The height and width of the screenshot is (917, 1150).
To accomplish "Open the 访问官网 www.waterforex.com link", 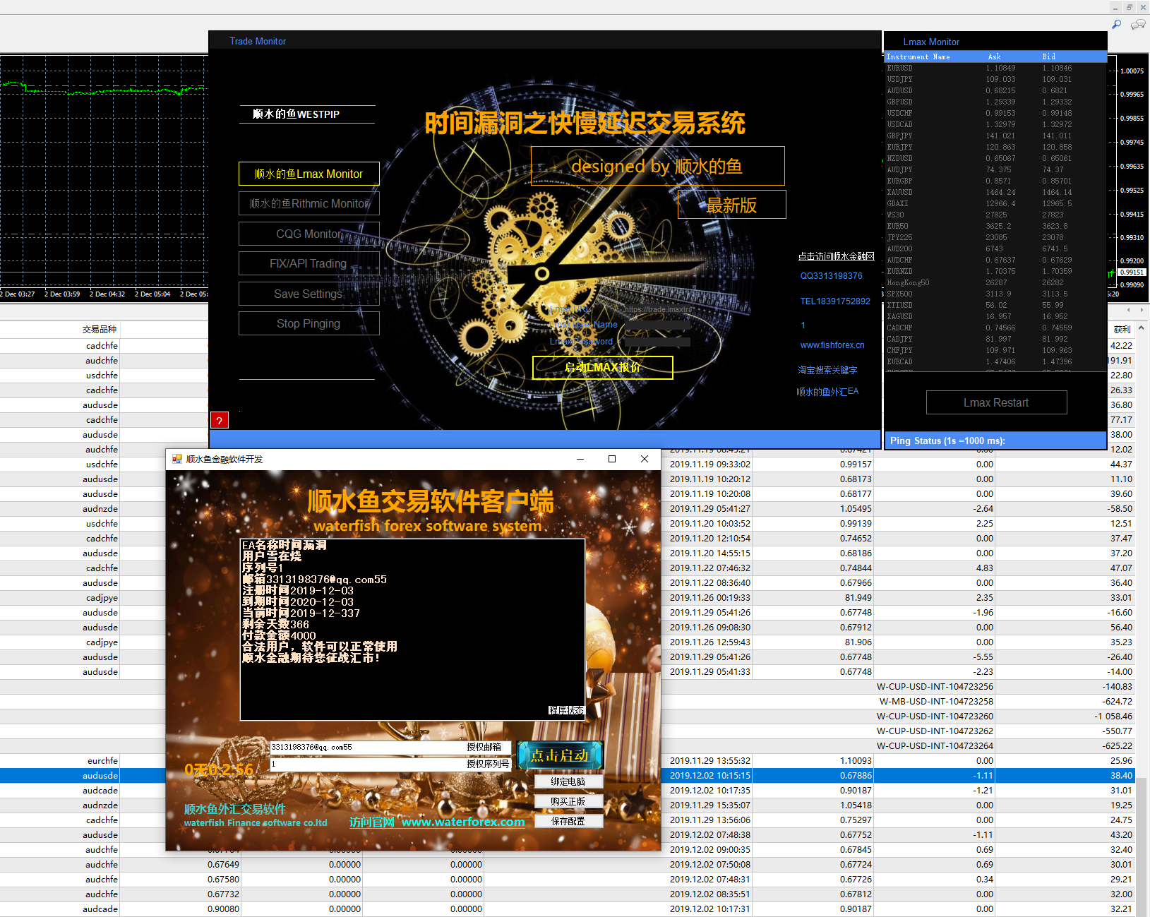I will (x=437, y=822).
